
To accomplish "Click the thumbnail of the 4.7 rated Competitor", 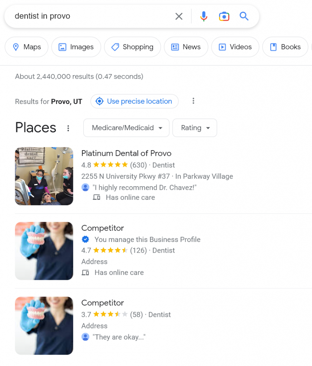I will [x=44, y=251].
